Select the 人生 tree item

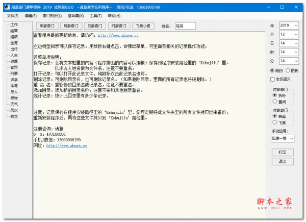point(14,55)
